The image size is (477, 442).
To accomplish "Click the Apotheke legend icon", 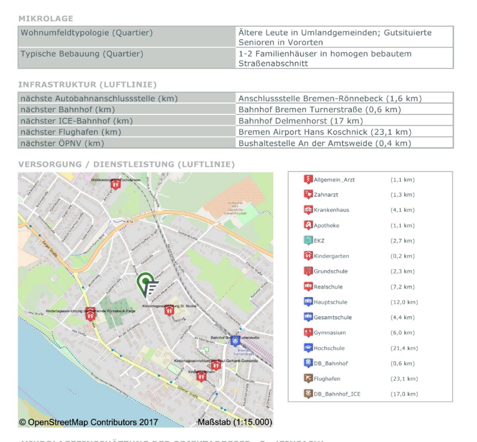I will [308, 225].
